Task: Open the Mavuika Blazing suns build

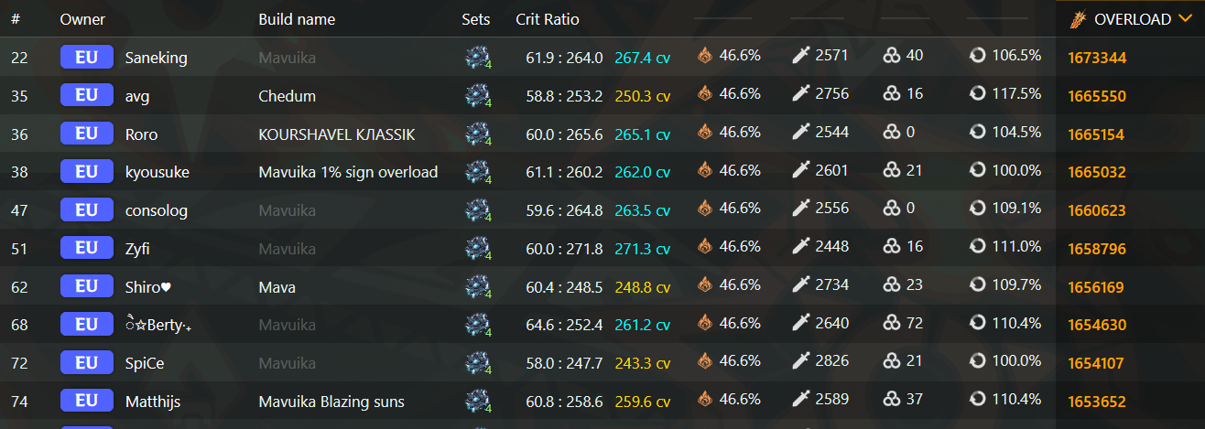Action: tap(331, 402)
